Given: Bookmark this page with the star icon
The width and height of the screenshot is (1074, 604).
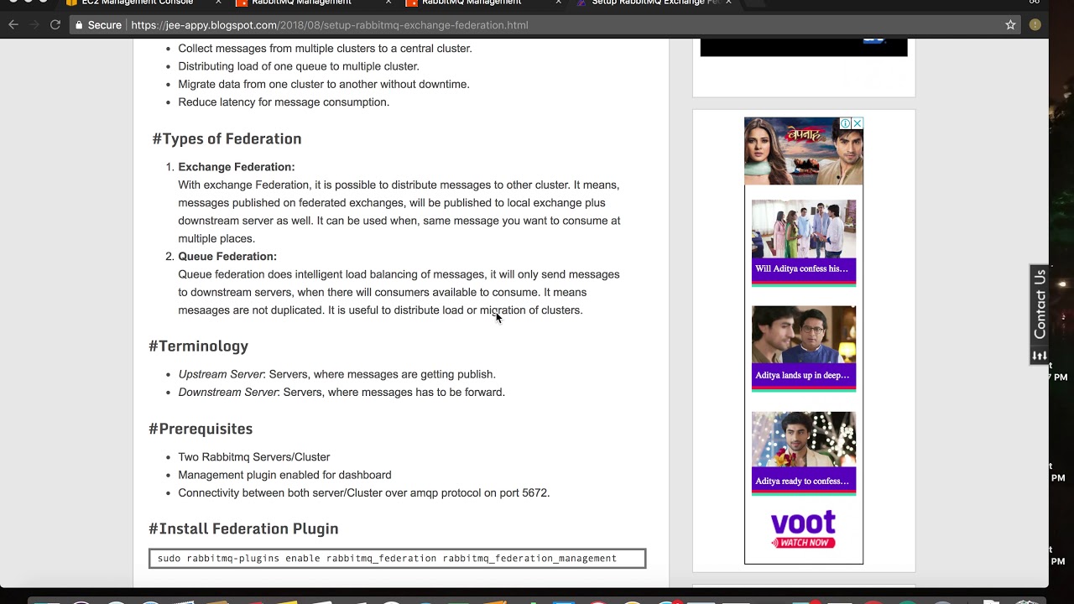Looking at the screenshot, I should (1010, 25).
